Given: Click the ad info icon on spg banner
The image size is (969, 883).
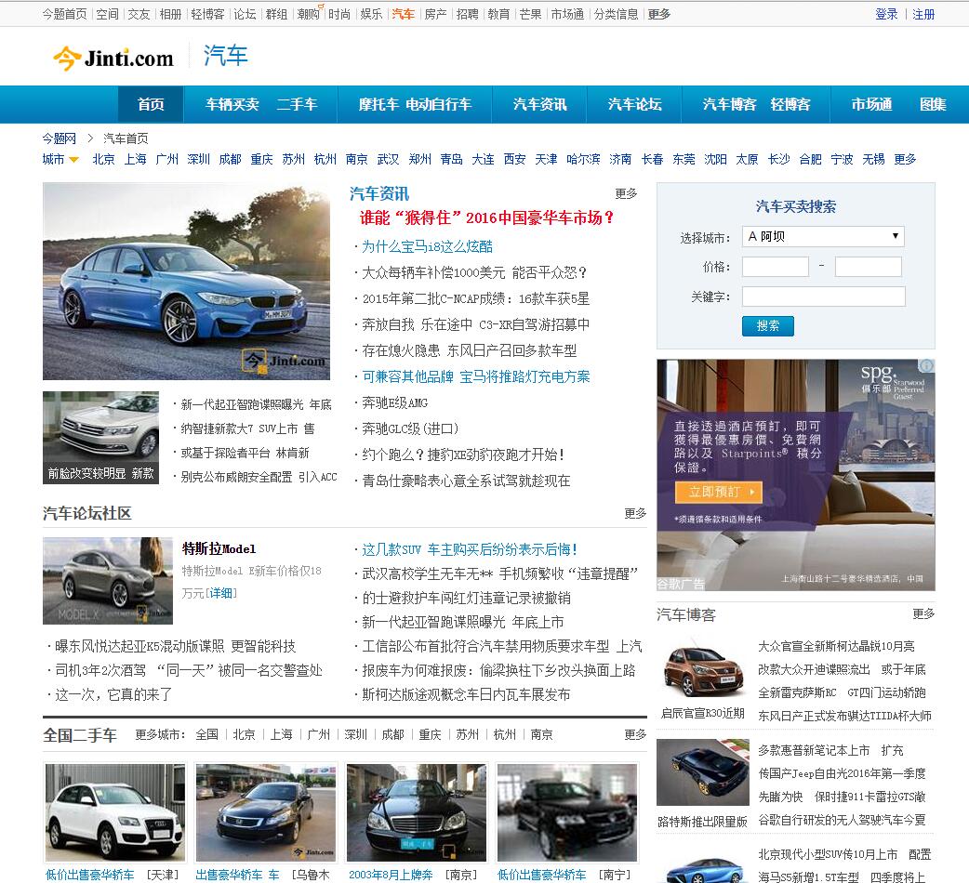Looking at the screenshot, I should [x=926, y=366].
